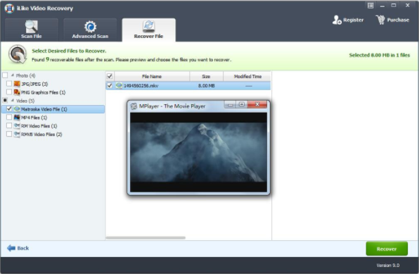This screenshot has height=274, width=419.
Task: Click the Back arrow icon
Action: (11, 248)
